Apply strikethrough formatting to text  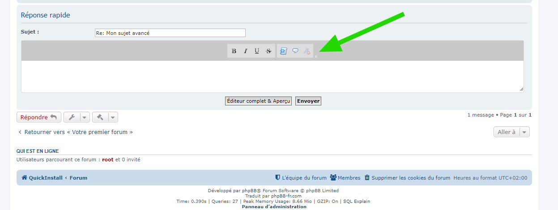tap(268, 51)
